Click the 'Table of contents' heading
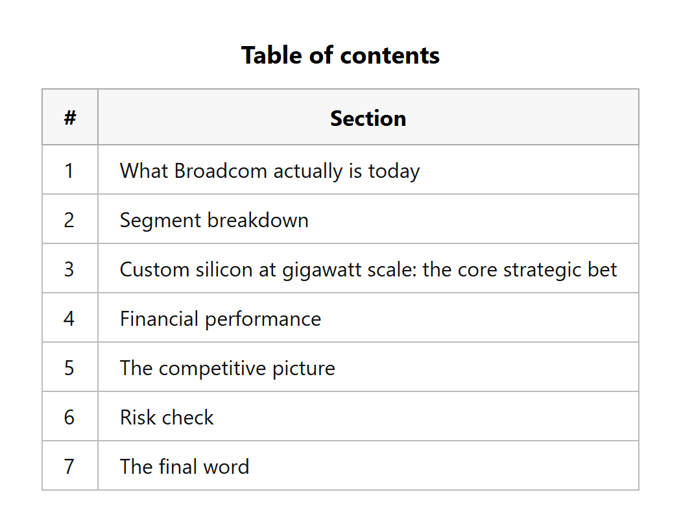 click(x=340, y=56)
